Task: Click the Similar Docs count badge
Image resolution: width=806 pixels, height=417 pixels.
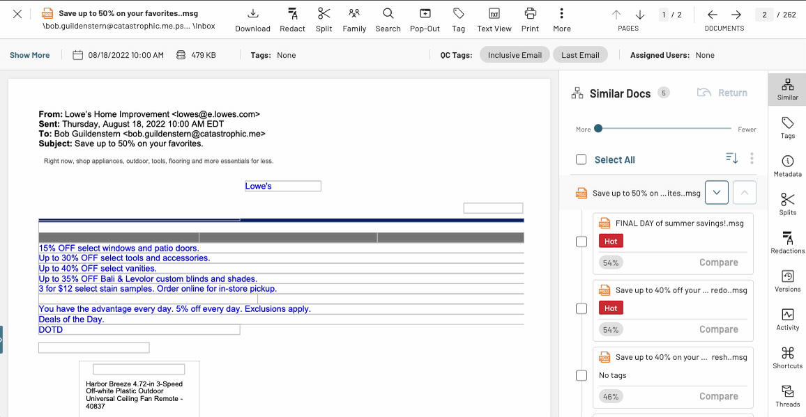Action: tap(664, 93)
